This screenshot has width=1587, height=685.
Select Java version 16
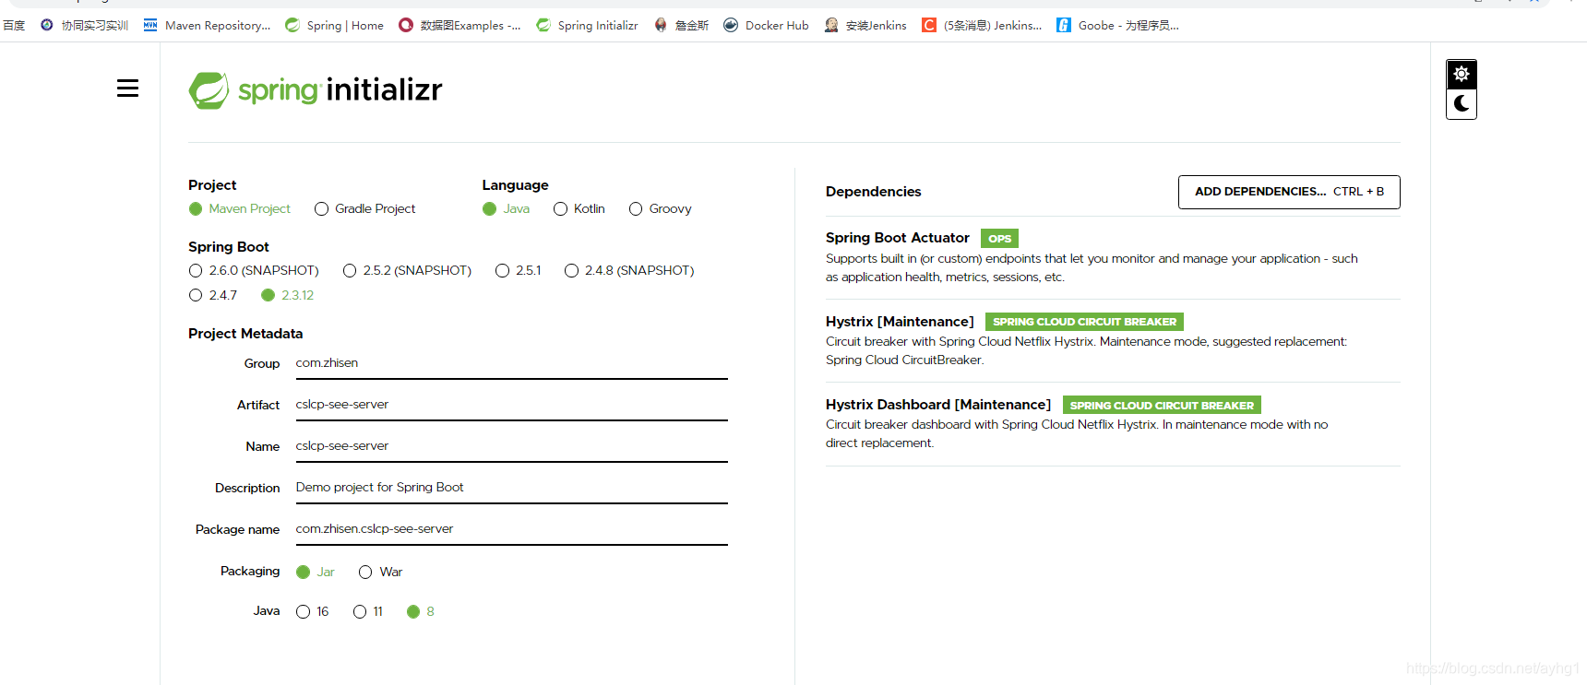(x=313, y=612)
